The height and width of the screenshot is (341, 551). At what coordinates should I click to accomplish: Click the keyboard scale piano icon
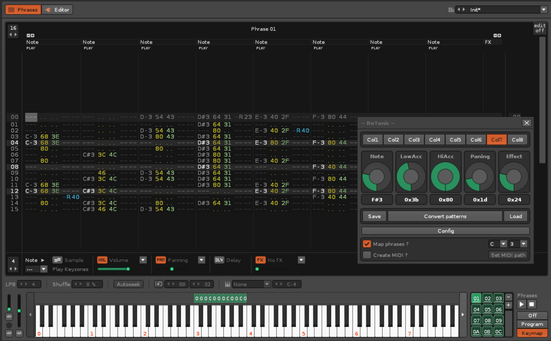[x=228, y=285]
